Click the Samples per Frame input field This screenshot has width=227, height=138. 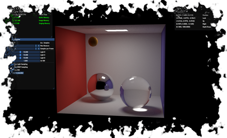[23, 49]
